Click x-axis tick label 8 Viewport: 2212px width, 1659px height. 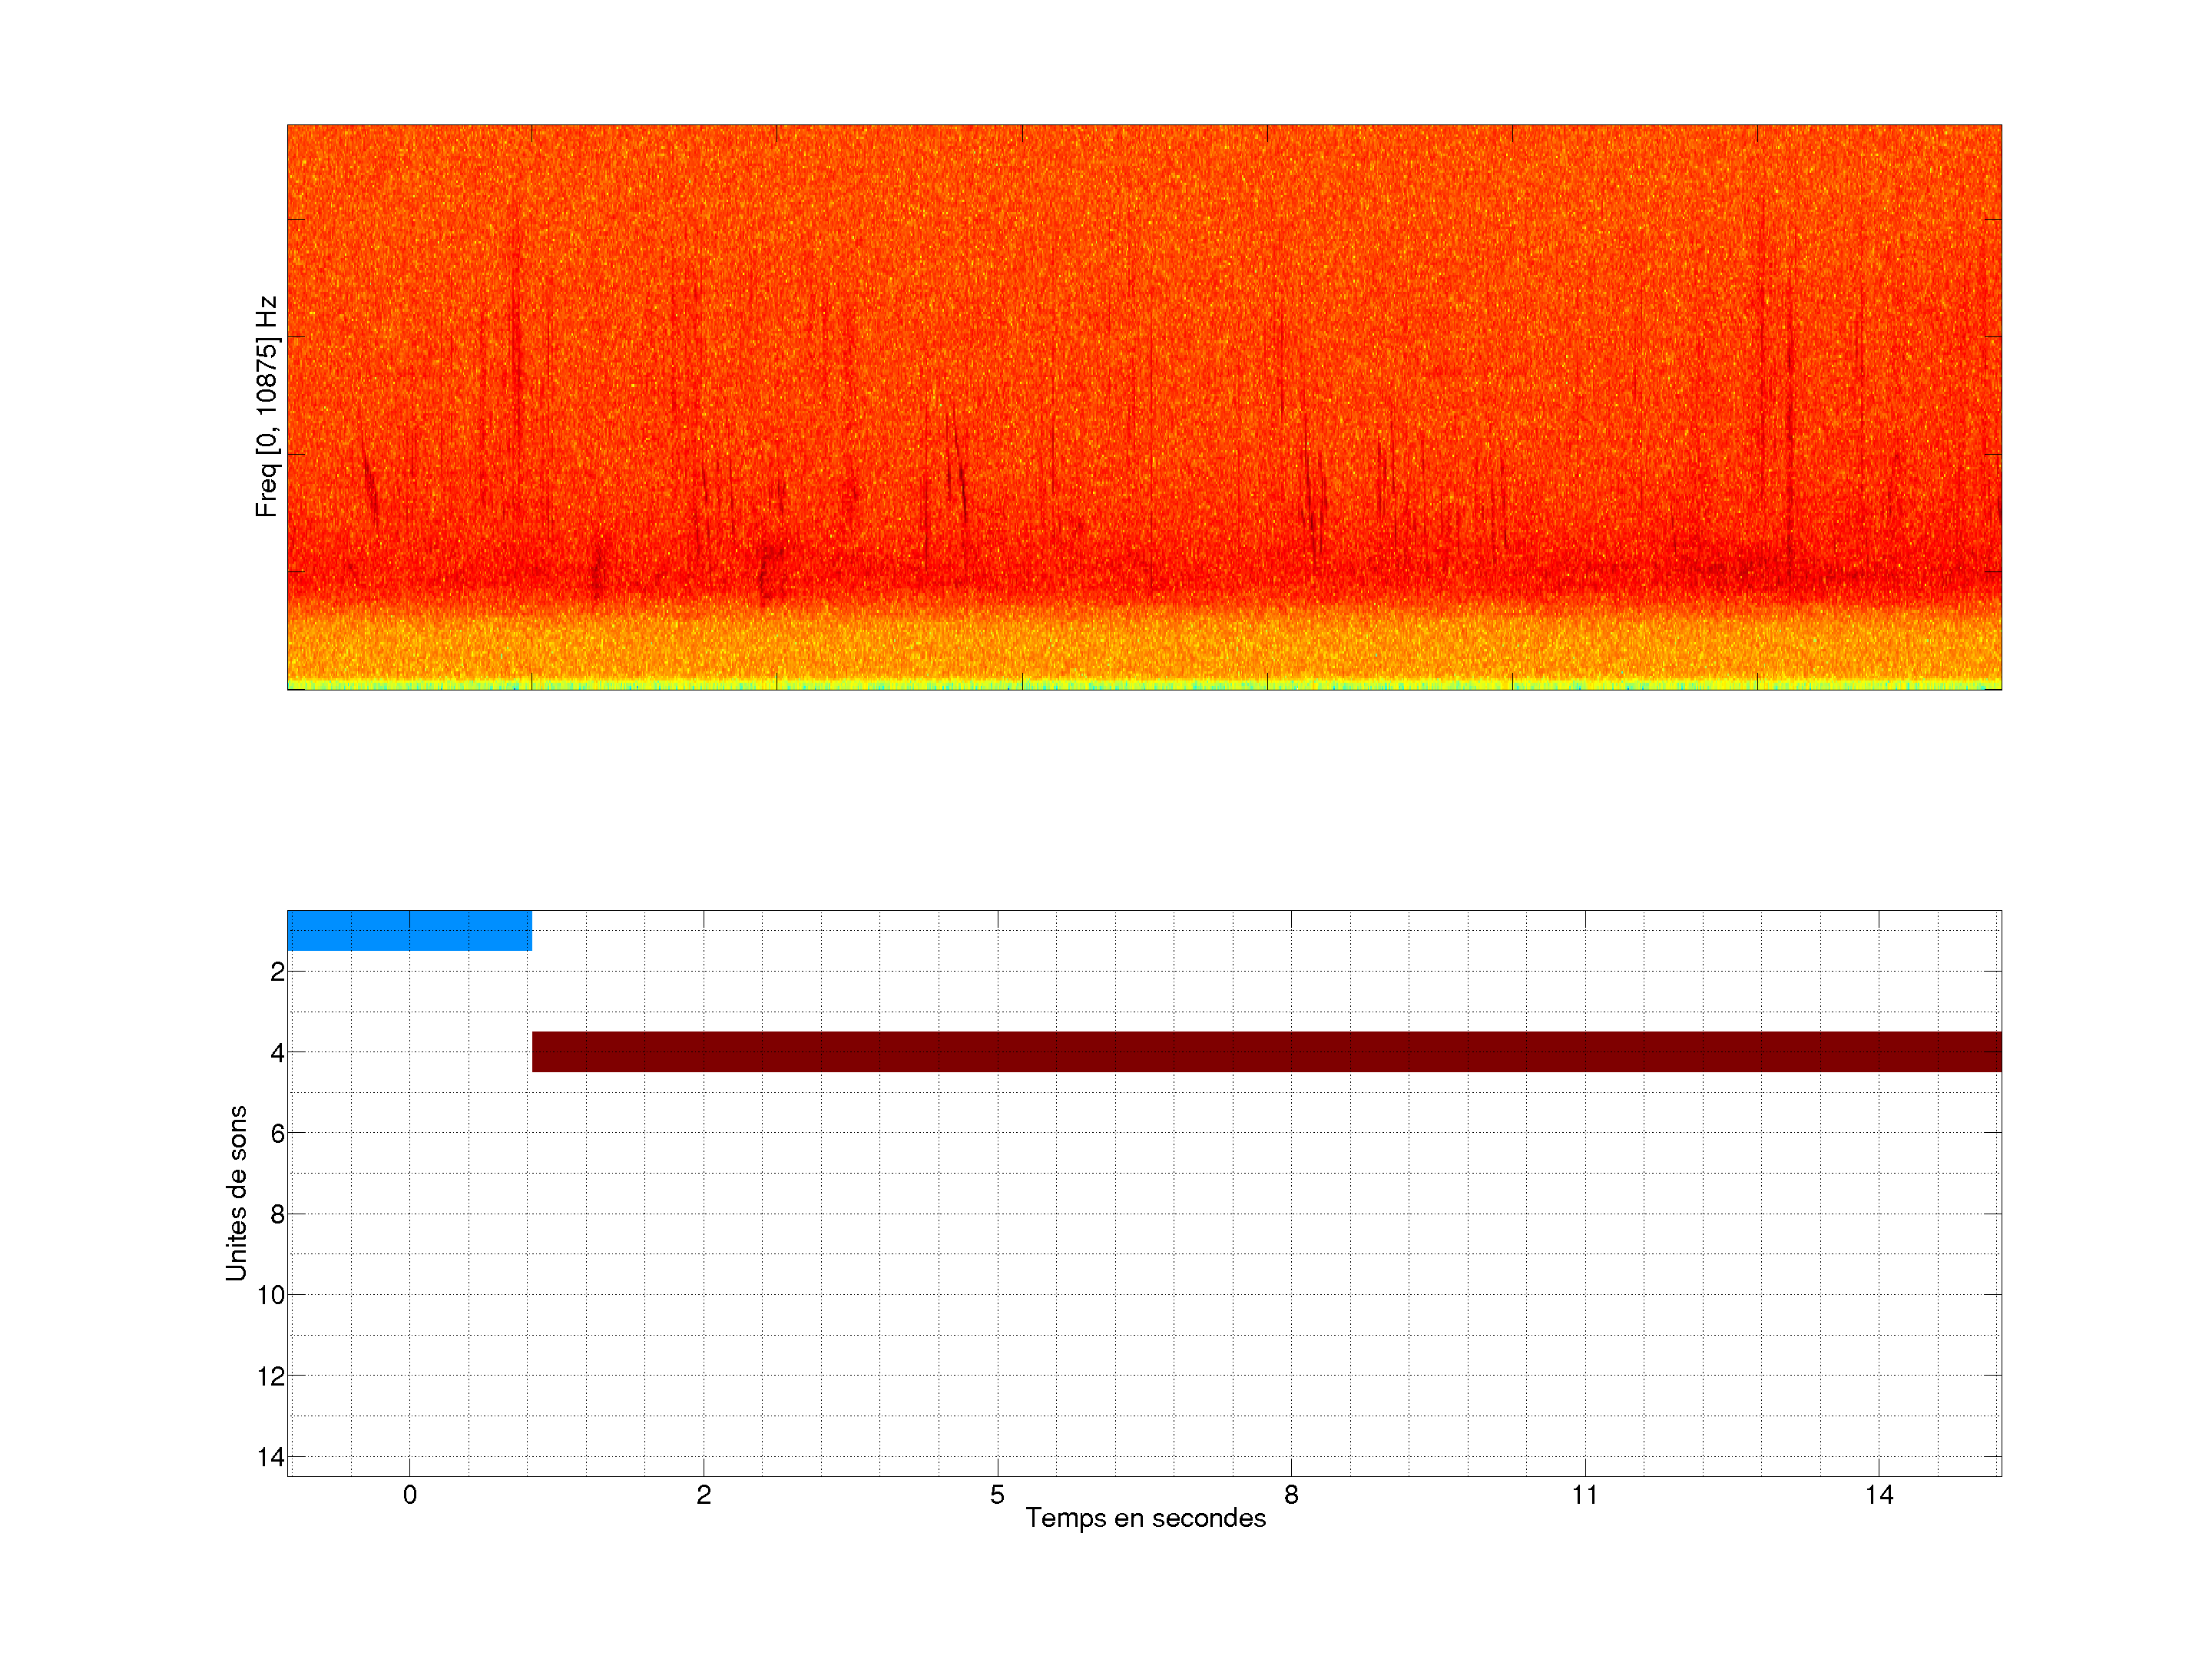tap(1291, 1495)
